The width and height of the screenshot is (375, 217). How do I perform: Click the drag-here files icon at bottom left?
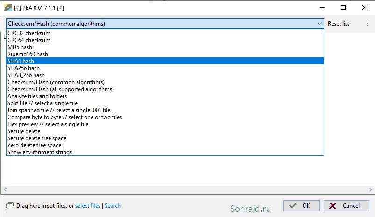coord(10,206)
